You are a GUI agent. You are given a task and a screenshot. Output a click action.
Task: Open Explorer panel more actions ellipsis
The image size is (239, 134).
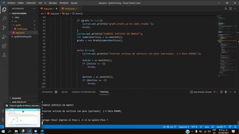pyautogui.click(x=34, y=9)
